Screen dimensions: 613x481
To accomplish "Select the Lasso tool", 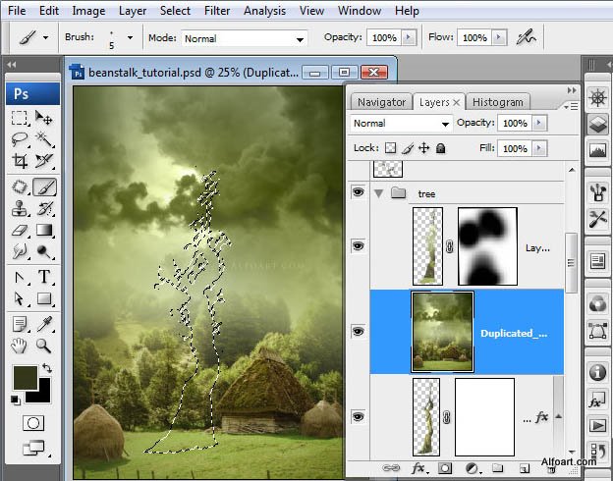I will 20,138.
